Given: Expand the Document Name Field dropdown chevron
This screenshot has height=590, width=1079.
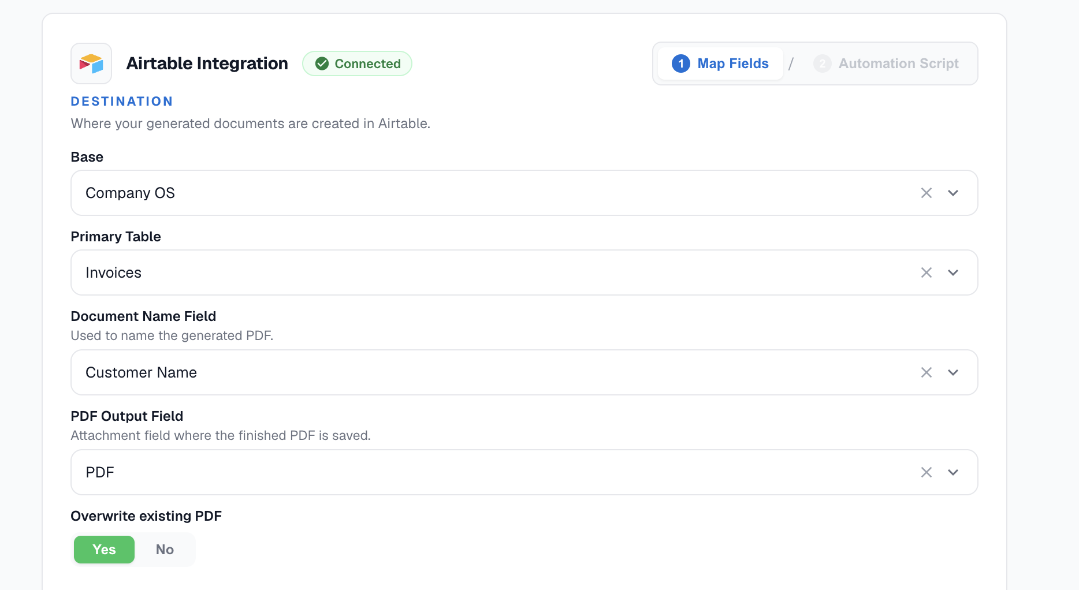Looking at the screenshot, I should [953, 372].
